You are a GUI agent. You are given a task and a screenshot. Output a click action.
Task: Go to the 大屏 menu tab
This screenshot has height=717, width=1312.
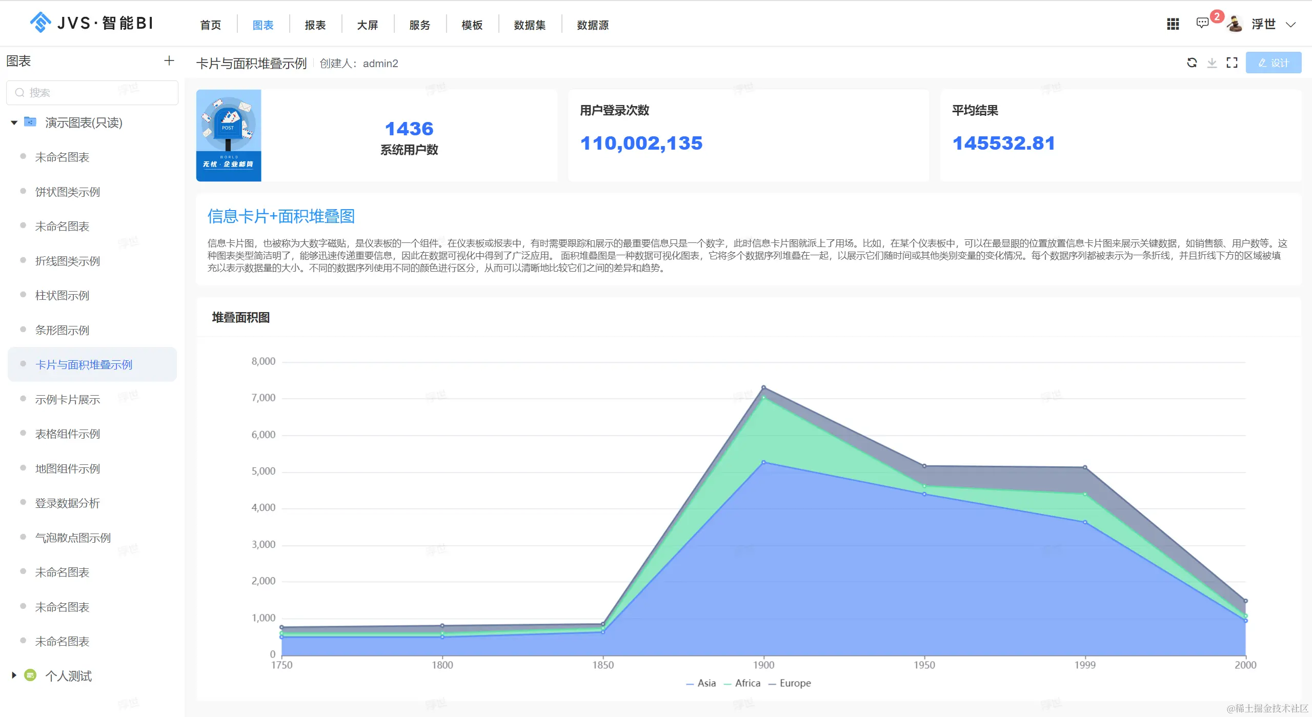tap(367, 25)
